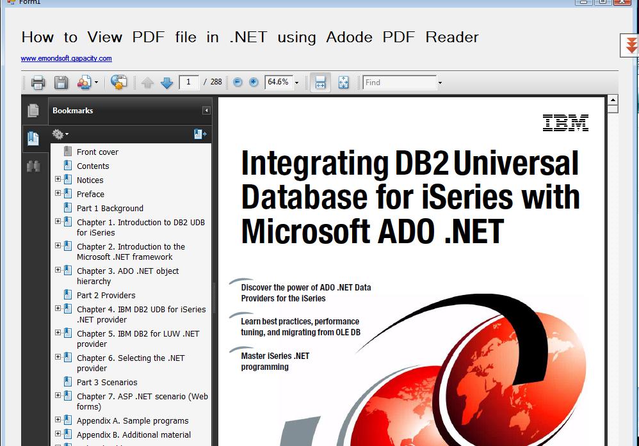Select the Bookmarks panel icon in sidebar

click(x=33, y=138)
